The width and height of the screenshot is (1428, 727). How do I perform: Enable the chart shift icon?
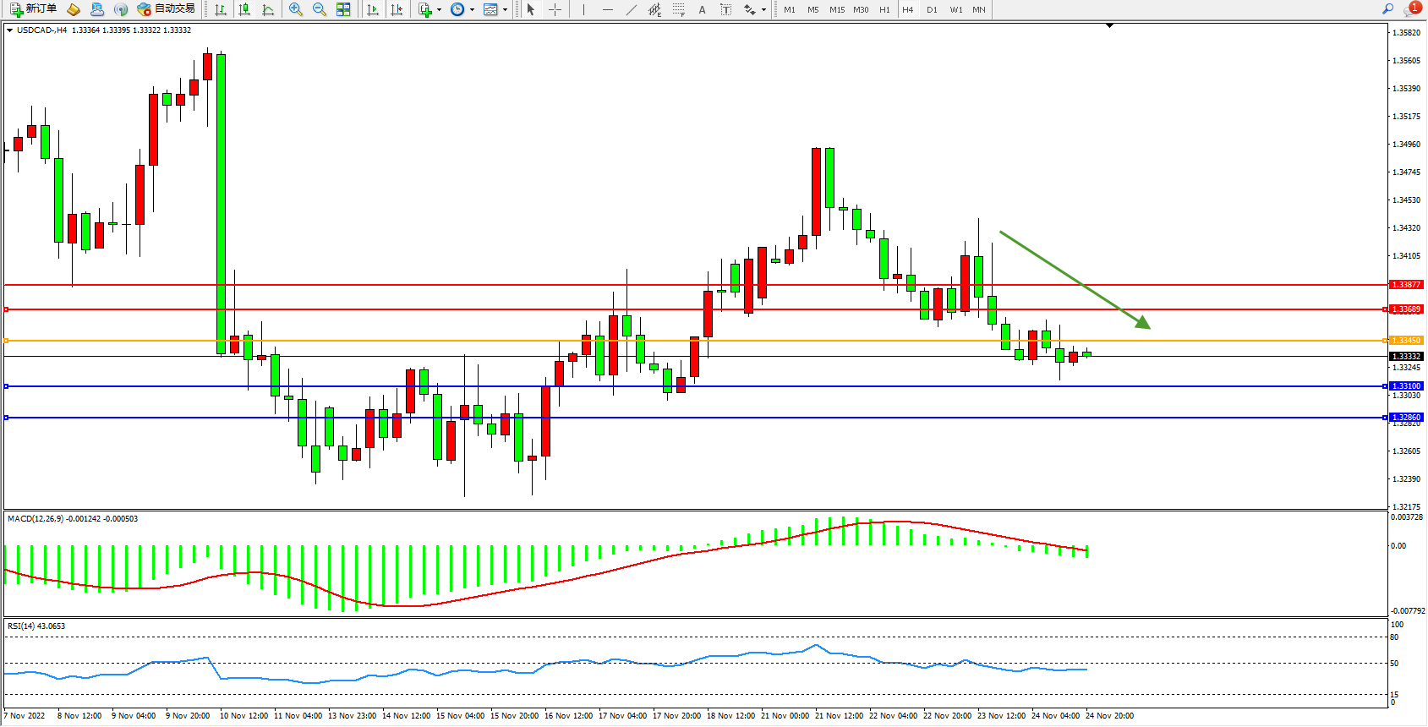point(397,9)
